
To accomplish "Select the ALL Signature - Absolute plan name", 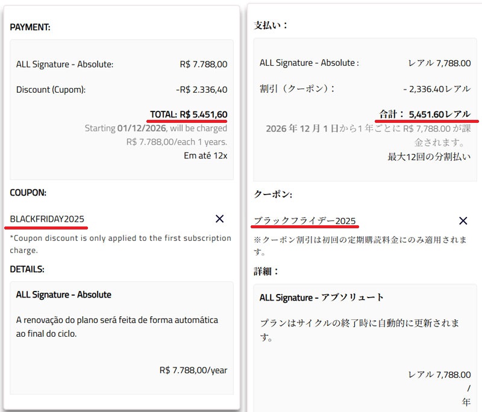I will 63,64.
